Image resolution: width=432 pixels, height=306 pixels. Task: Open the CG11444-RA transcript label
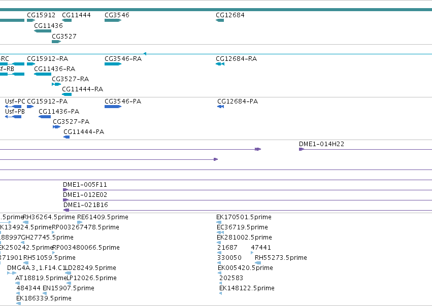coord(83,89)
